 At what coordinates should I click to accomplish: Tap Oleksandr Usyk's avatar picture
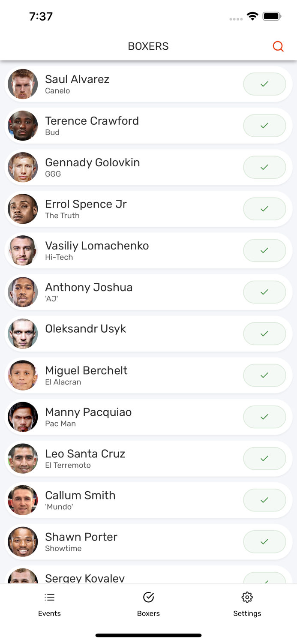tap(22, 334)
